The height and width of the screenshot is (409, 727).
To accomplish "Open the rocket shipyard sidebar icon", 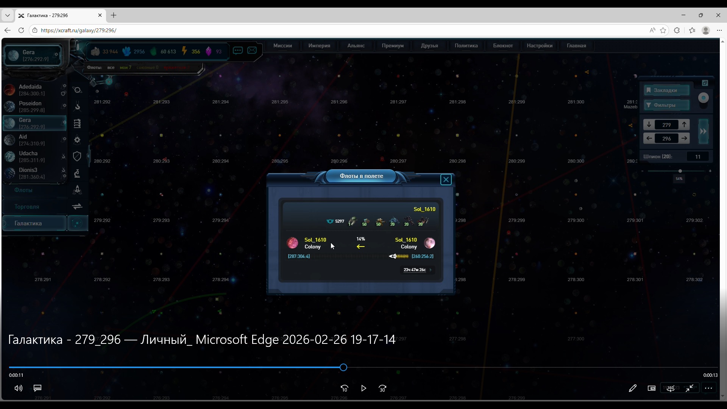I will tap(77, 189).
